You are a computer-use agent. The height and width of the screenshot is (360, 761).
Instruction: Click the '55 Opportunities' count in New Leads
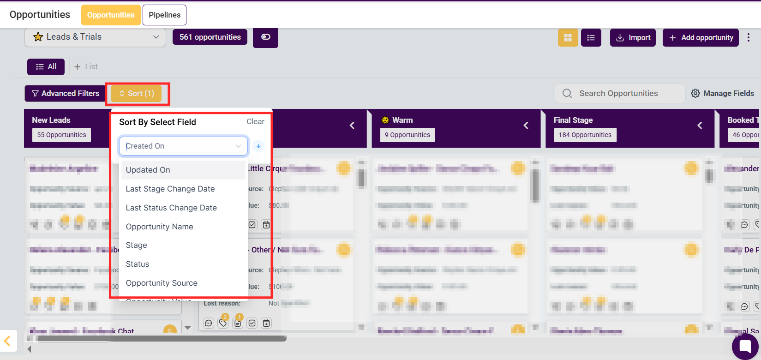[x=61, y=135]
